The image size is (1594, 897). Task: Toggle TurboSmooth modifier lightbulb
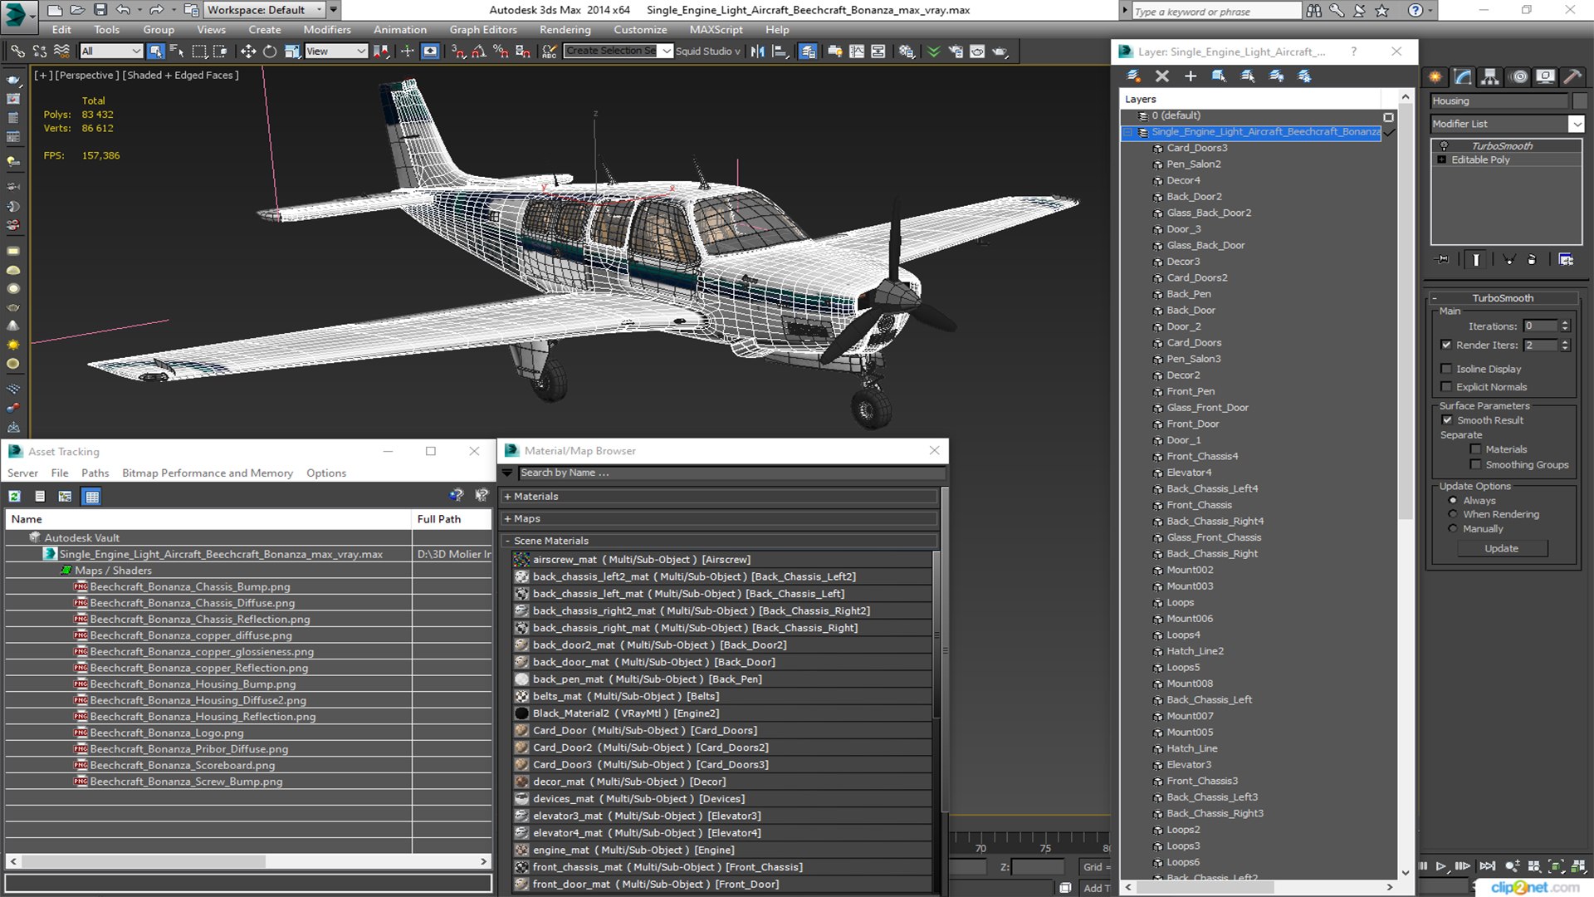1443,146
